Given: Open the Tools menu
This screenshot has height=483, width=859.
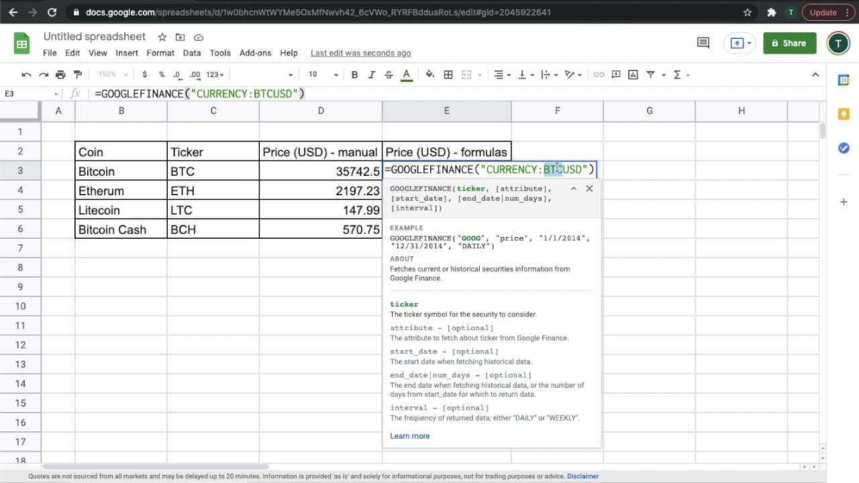Looking at the screenshot, I should tap(220, 53).
